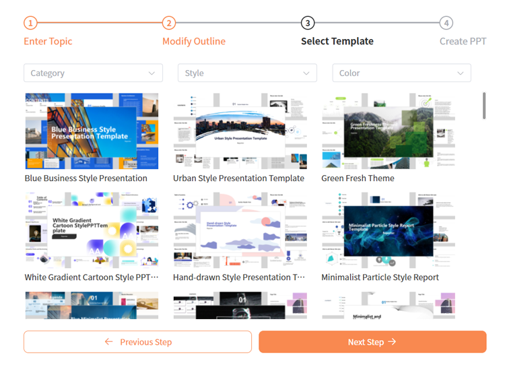Click step 4 circle icon
The image size is (505, 377).
[x=446, y=23]
